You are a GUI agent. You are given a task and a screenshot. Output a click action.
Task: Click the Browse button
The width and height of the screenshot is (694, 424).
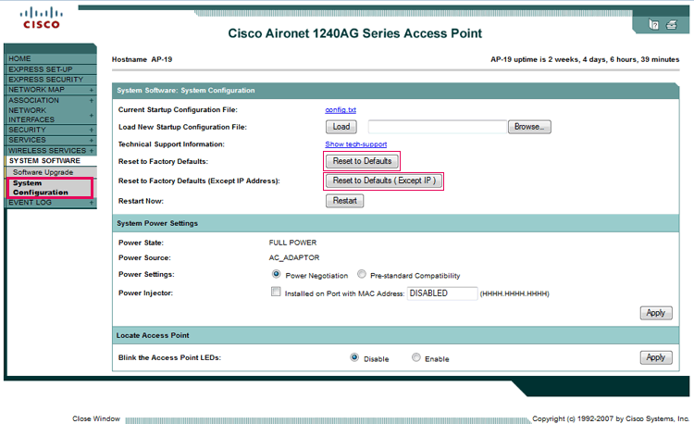click(529, 127)
